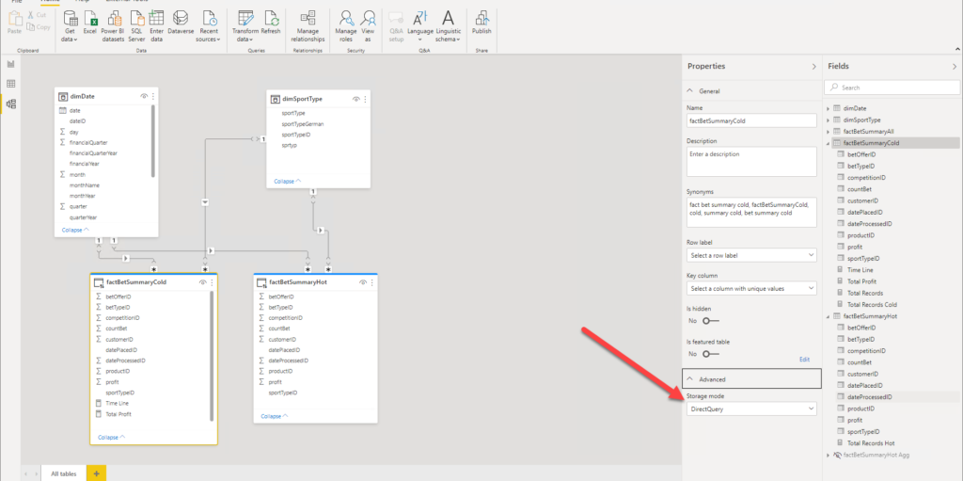Viewport: 963px width, 481px height.
Task: Import data from Excel
Action: (90, 23)
